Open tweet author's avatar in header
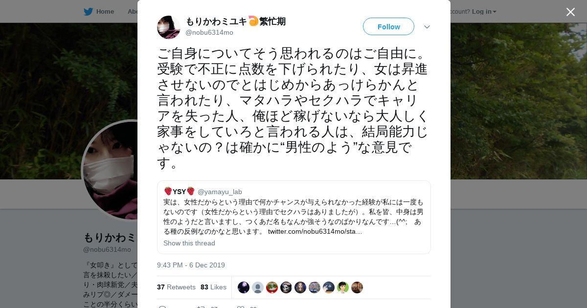This screenshot has width=587, height=308. coord(169,27)
